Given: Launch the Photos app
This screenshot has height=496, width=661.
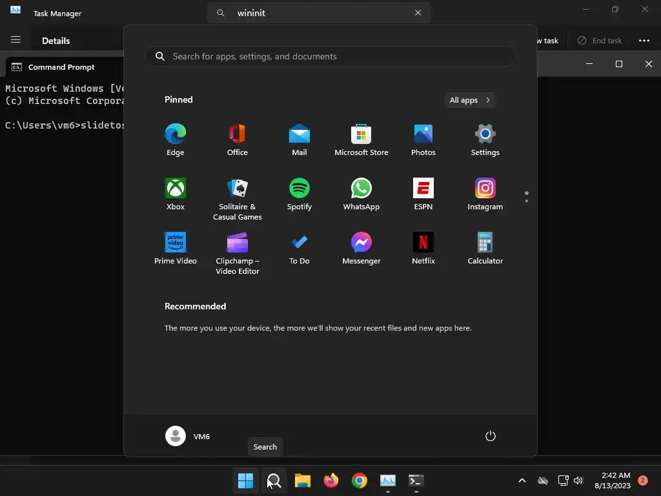Looking at the screenshot, I should (x=423, y=140).
